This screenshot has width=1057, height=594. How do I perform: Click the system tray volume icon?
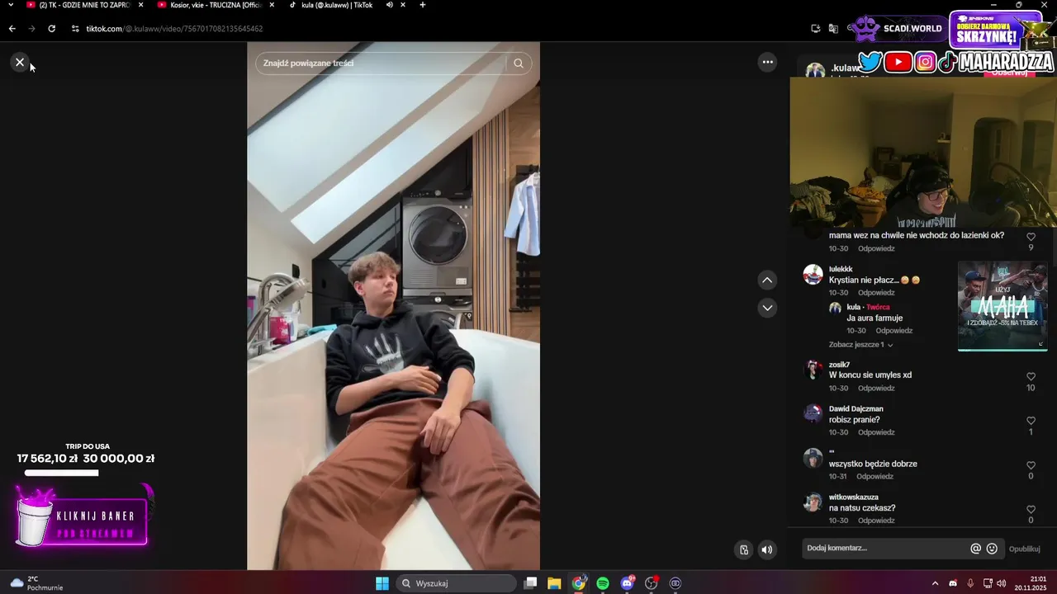[x=1002, y=583]
